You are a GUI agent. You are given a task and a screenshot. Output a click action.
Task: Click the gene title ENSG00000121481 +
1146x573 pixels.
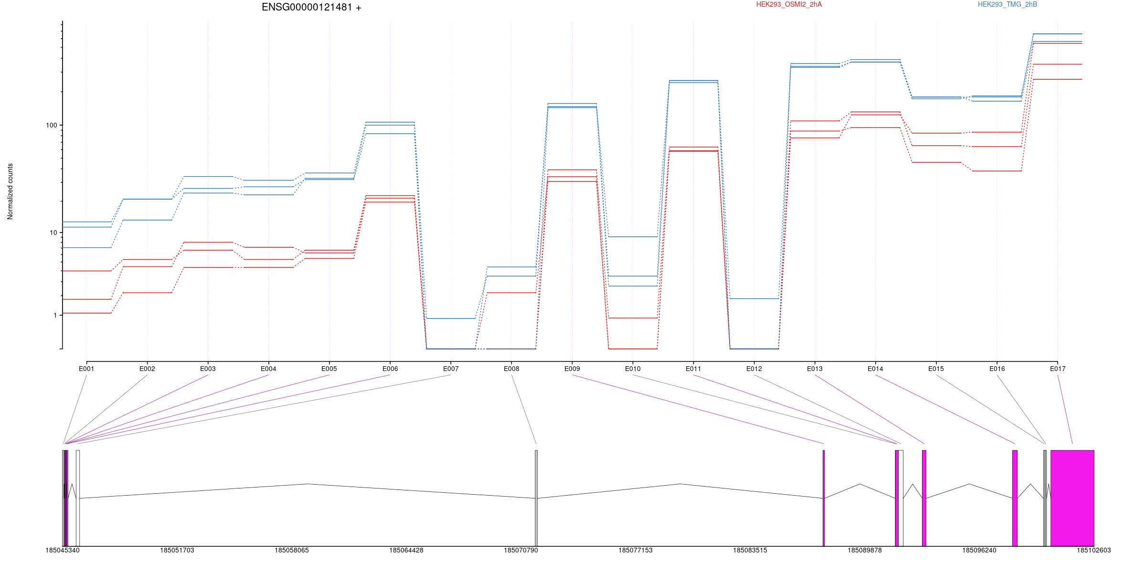[x=311, y=8]
